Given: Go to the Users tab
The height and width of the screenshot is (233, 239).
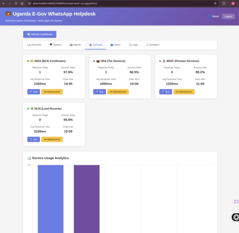Looking at the screenshot, I should coord(115,45).
